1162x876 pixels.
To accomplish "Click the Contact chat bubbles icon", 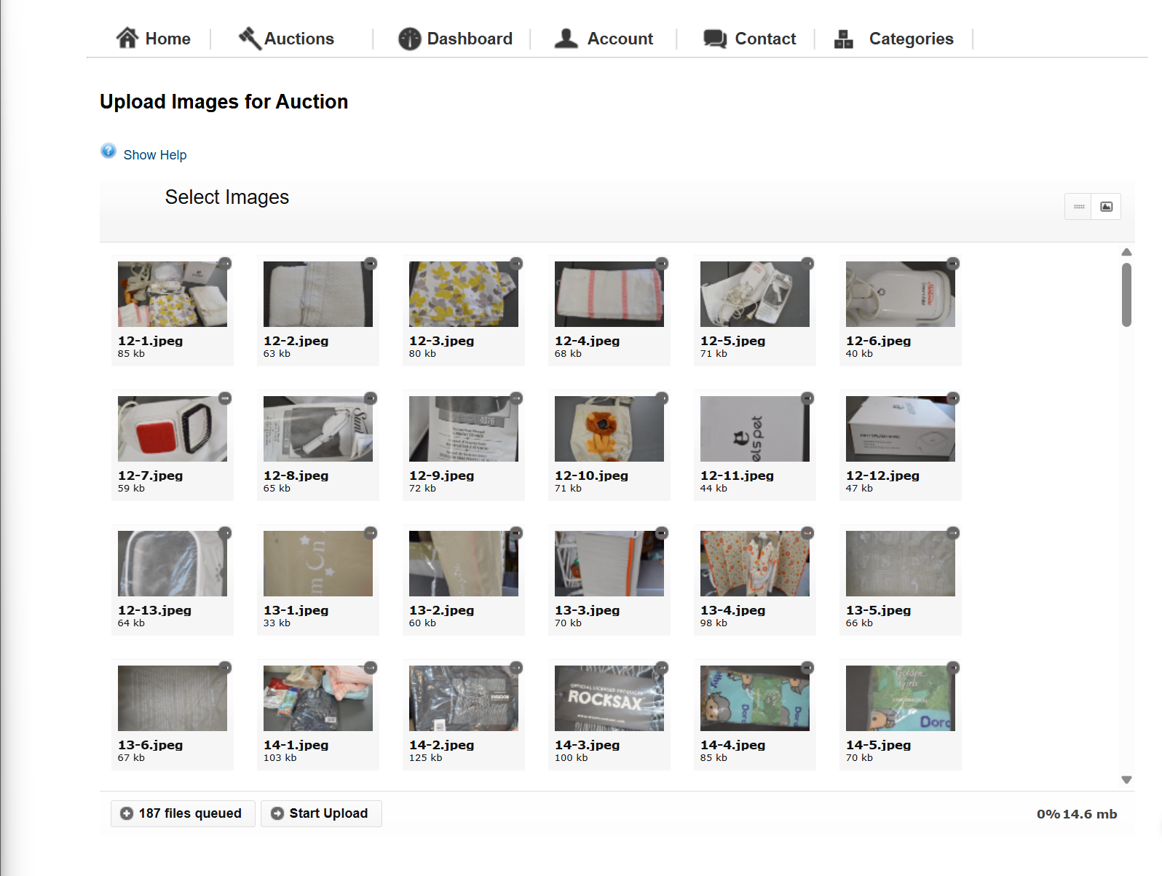I will click(x=715, y=39).
